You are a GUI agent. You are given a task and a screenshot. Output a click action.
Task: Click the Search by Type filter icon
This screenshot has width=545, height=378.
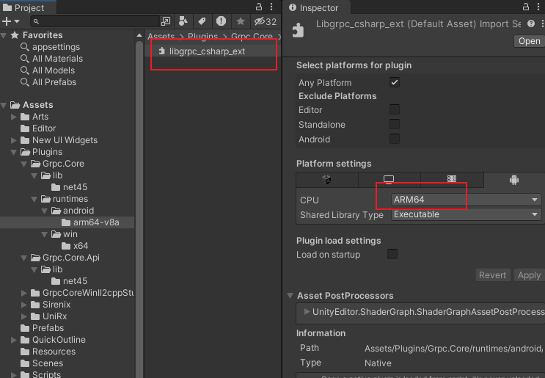click(x=183, y=21)
